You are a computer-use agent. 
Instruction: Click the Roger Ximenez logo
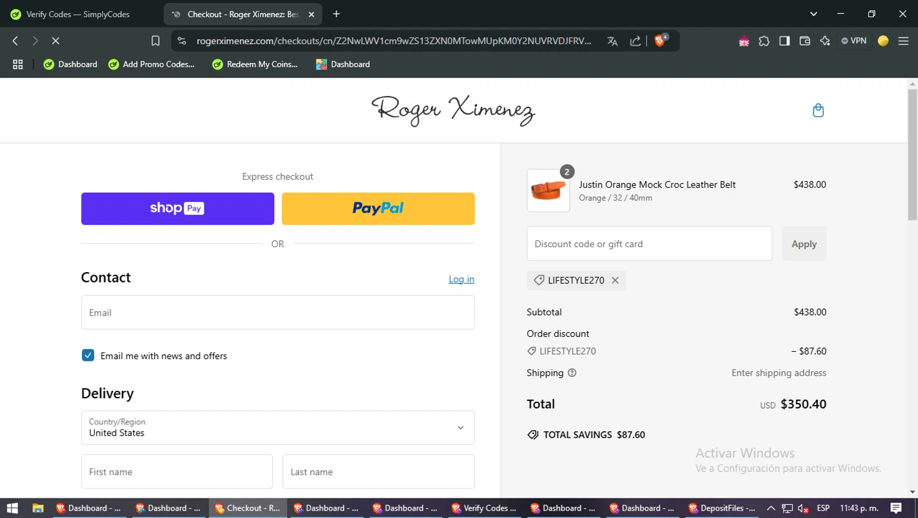click(x=453, y=111)
